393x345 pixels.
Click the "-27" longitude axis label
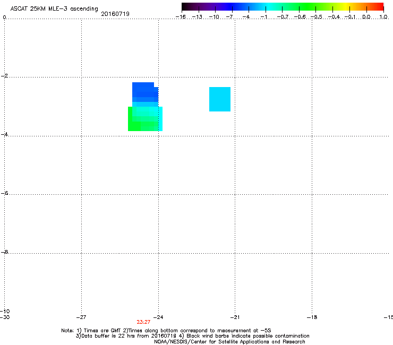pyautogui.click(x=81, y=317)
